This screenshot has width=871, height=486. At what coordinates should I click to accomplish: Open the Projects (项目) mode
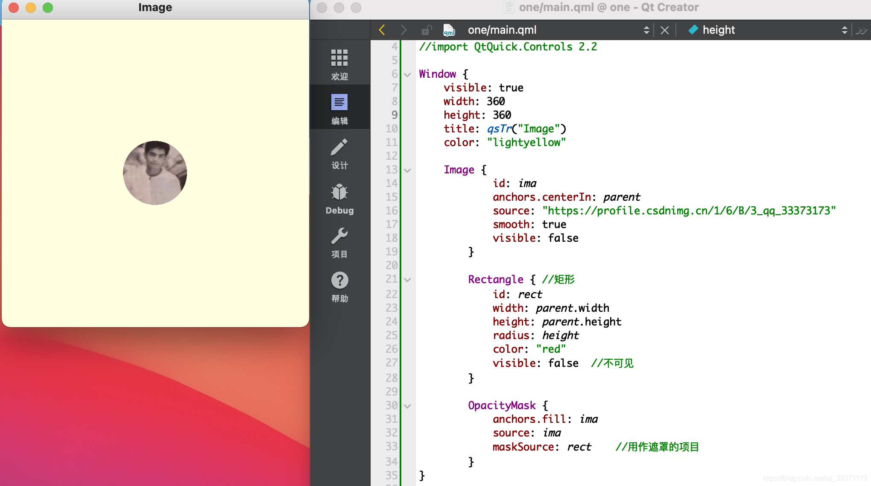(x=339, y=242)
